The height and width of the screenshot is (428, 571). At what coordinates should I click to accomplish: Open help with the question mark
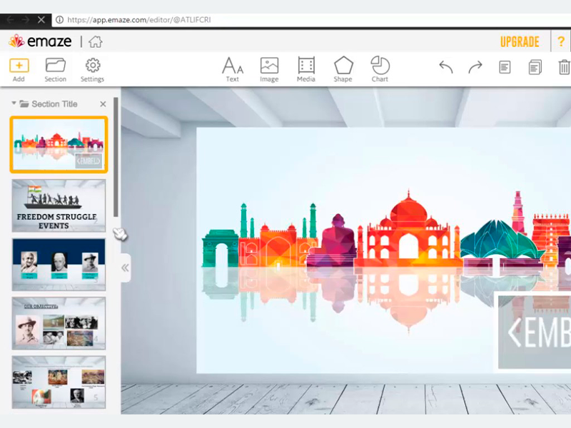(x=562, y=41)
